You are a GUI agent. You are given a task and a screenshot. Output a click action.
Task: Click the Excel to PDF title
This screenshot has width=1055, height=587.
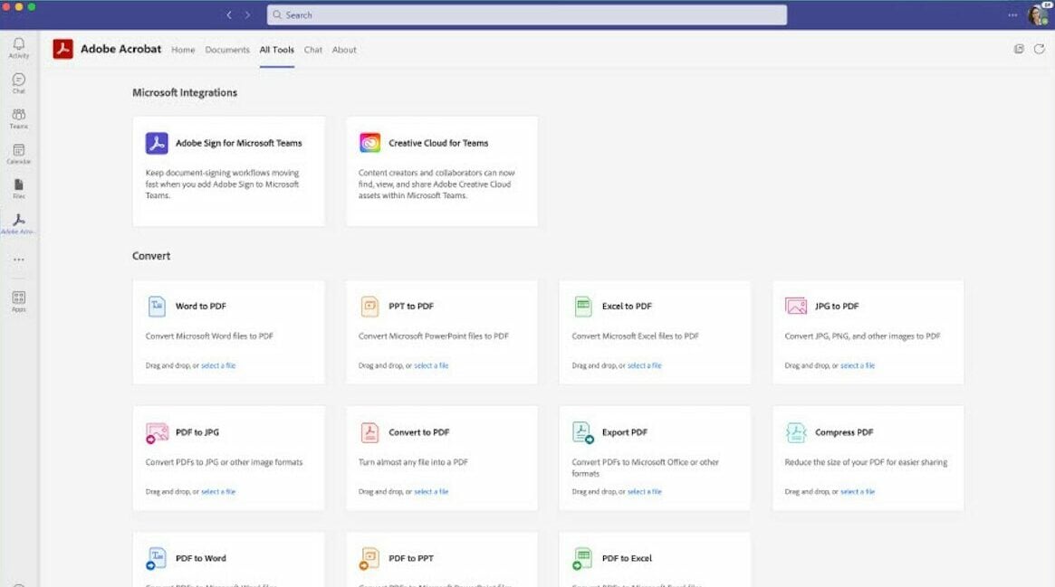click(627, 307)
